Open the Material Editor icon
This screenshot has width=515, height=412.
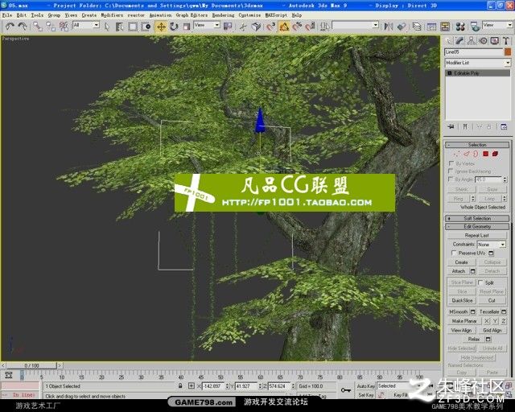(x=460, y=27)
